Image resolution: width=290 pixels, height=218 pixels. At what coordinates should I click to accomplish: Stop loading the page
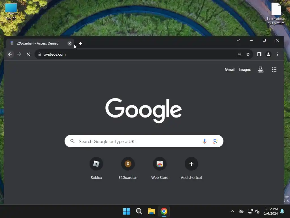[28, 54]
